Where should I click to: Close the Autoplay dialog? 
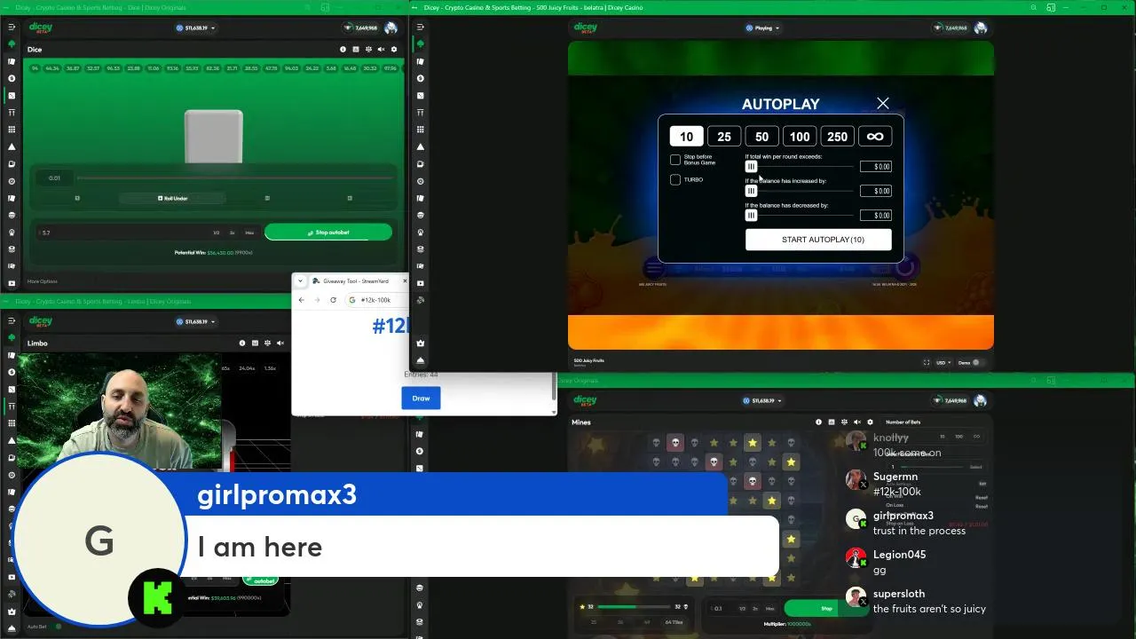[882, 104]
